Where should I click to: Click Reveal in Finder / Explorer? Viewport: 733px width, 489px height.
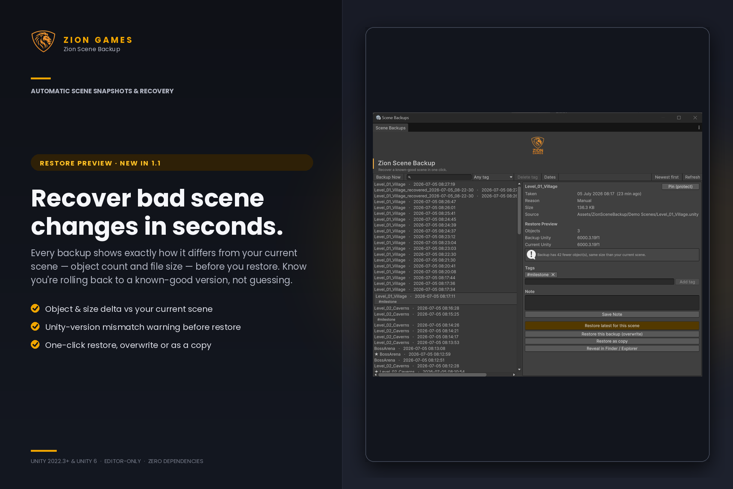coord(612,349)
